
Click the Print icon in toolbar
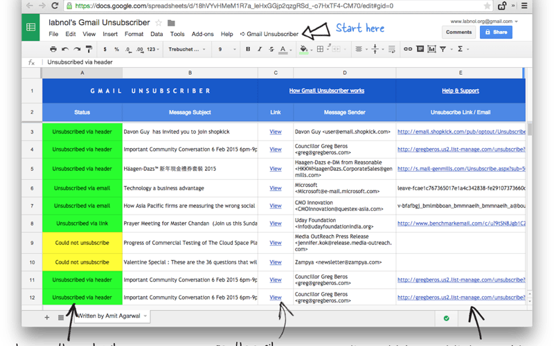[x=53, y=49]
